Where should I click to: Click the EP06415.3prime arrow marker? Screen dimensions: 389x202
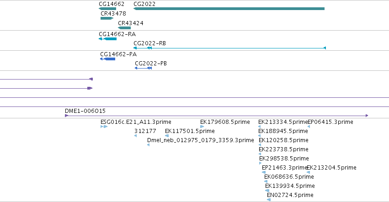coord(309,127)
